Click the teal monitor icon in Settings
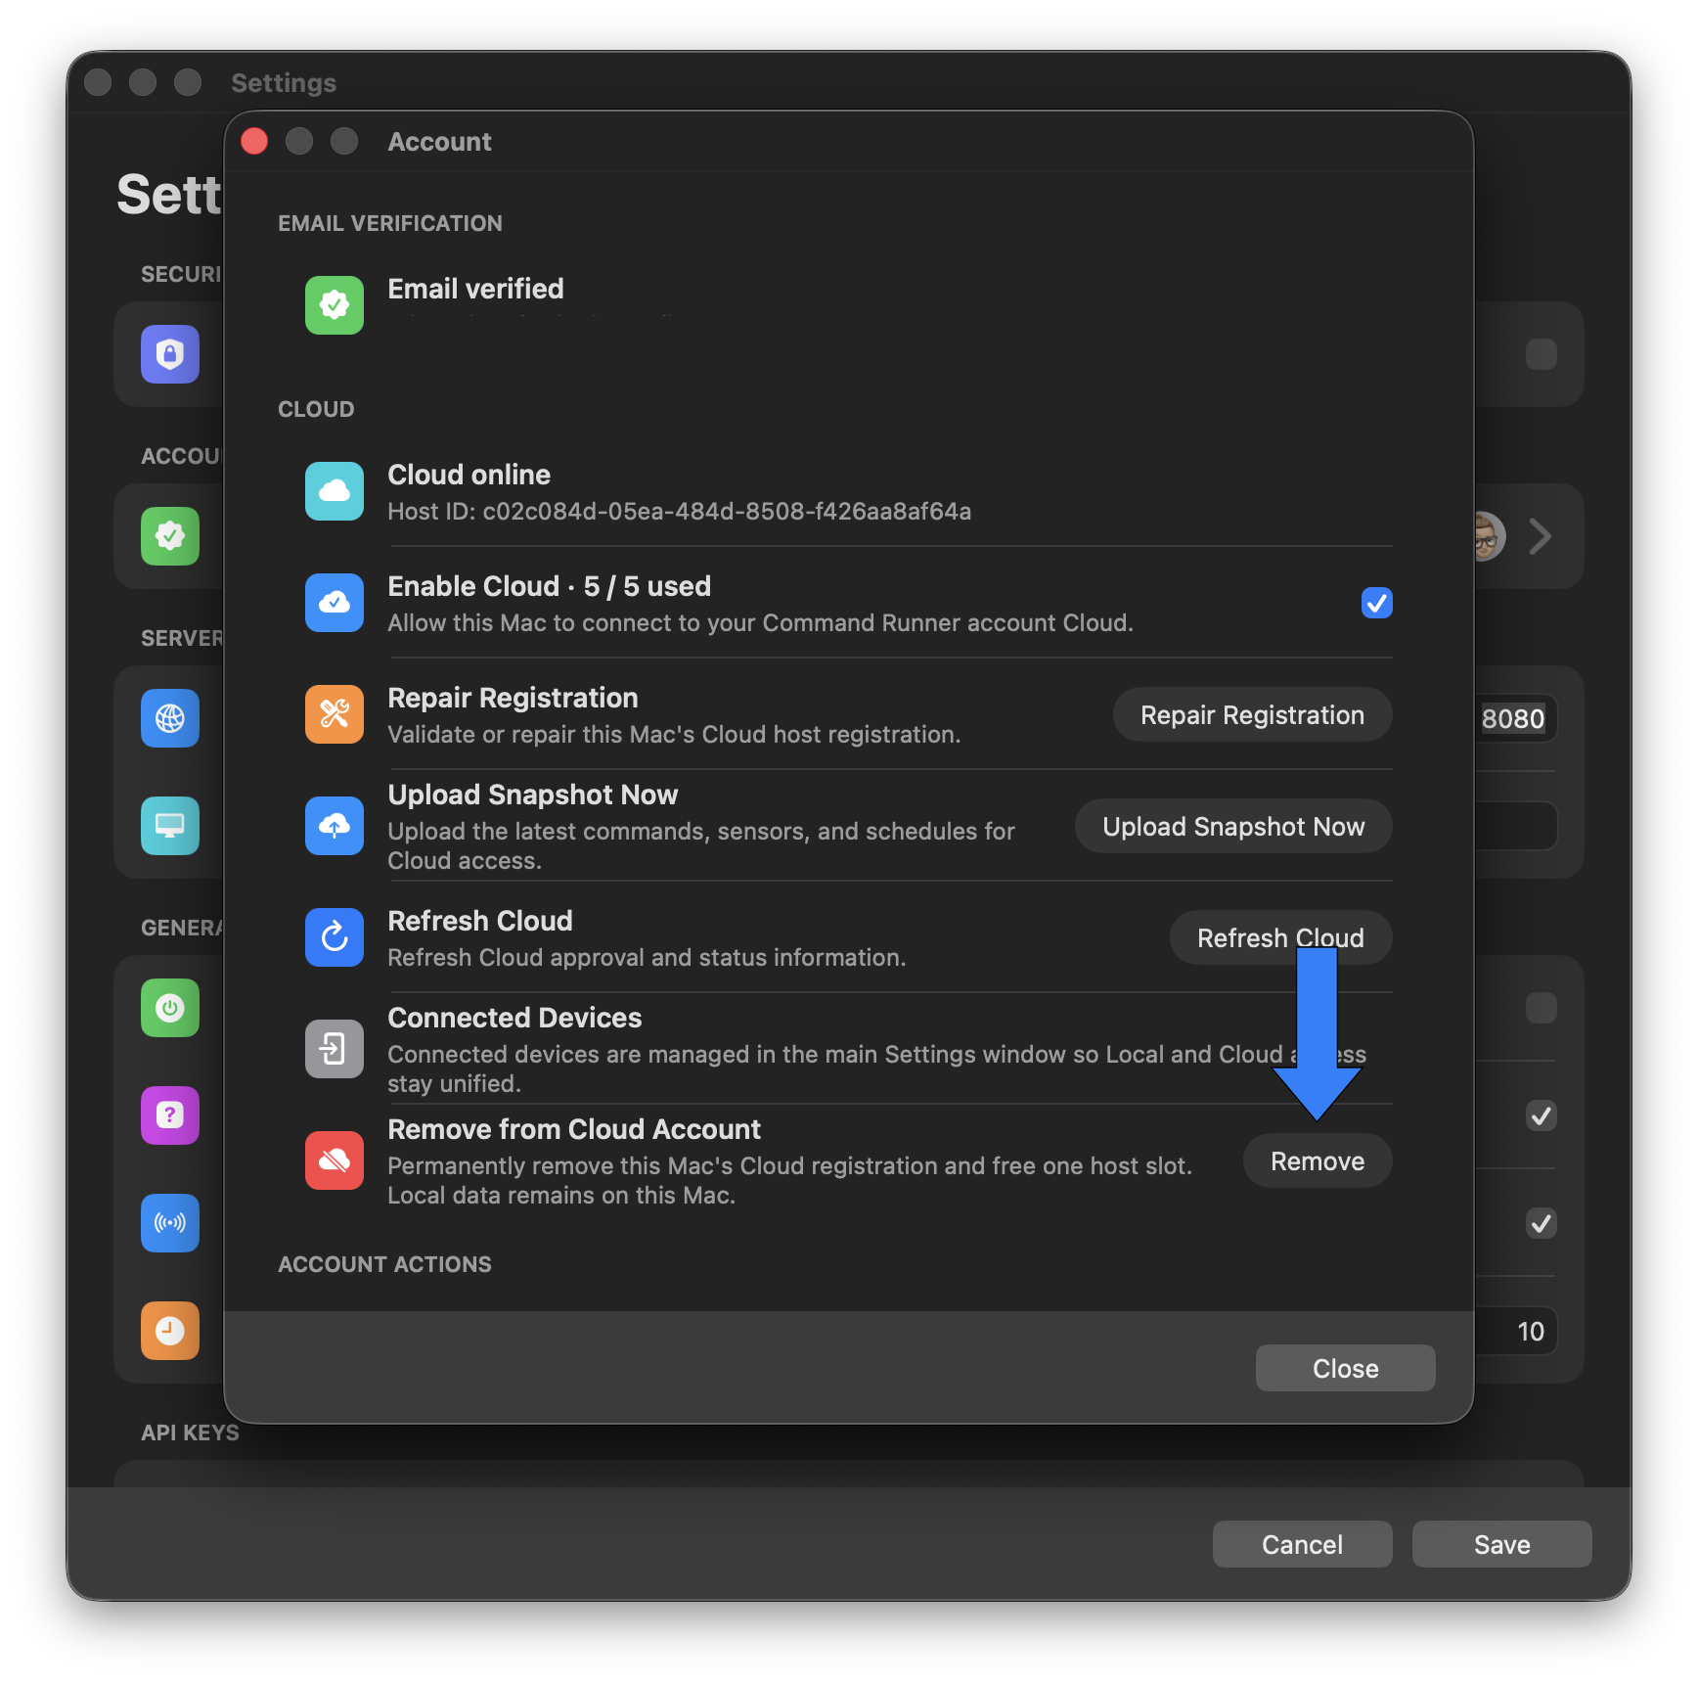Viewport: 1698px width, 1683px height. click(170, 826)
